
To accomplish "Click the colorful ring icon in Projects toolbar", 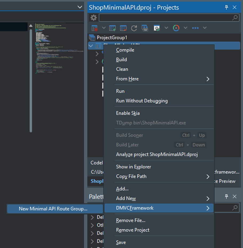I will click(176, 28).
